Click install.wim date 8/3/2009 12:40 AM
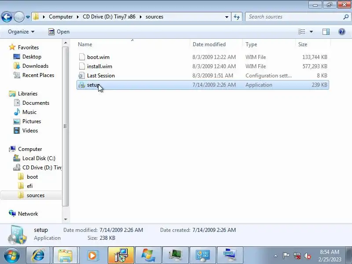 tap(214, 66)
